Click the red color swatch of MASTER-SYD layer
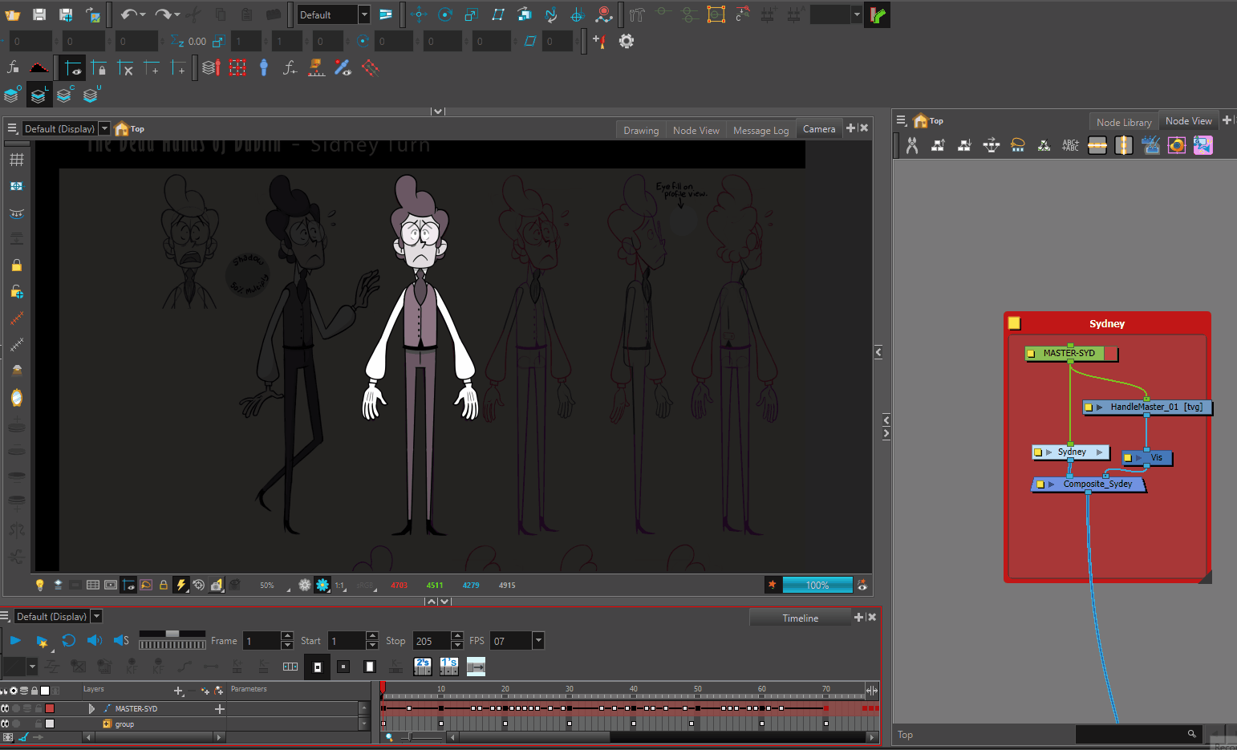Image resolution: width=1237 pixels, height=750 pixels. (50, 708)
